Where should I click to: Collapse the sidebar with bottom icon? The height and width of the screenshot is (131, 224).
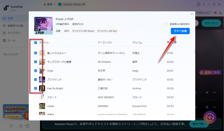coord(11,126)
